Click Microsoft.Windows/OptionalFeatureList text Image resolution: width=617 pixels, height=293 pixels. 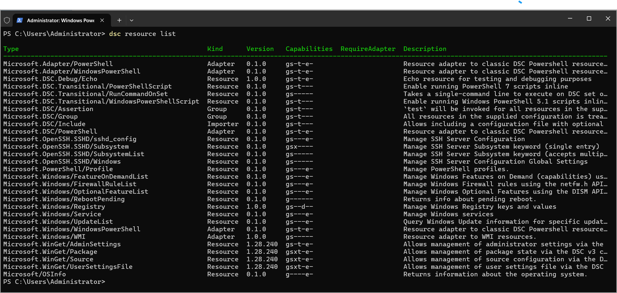[x=76, y=192]
